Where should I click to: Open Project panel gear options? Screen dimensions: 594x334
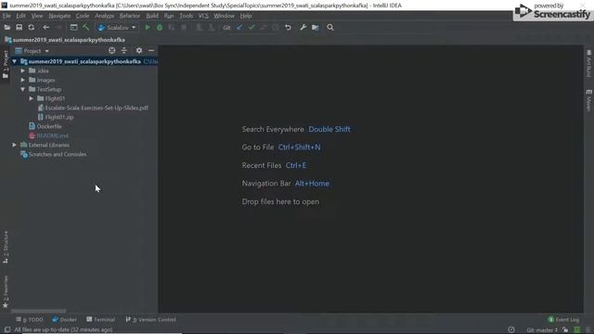click(139, 50)
